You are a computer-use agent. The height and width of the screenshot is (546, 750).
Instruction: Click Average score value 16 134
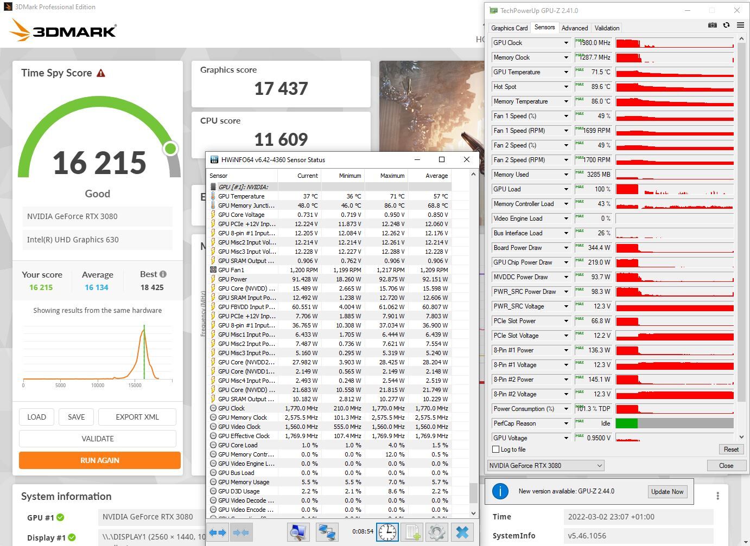coord(97,287)
